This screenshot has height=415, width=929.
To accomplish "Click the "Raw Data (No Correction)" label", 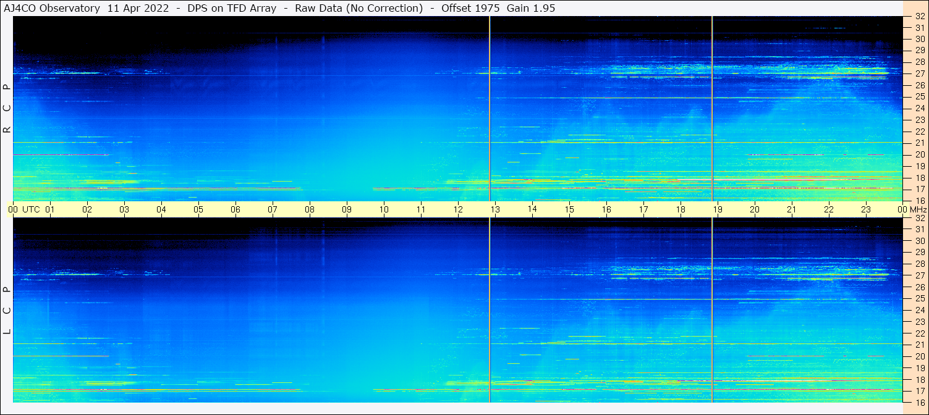I will tap(358, 8).
